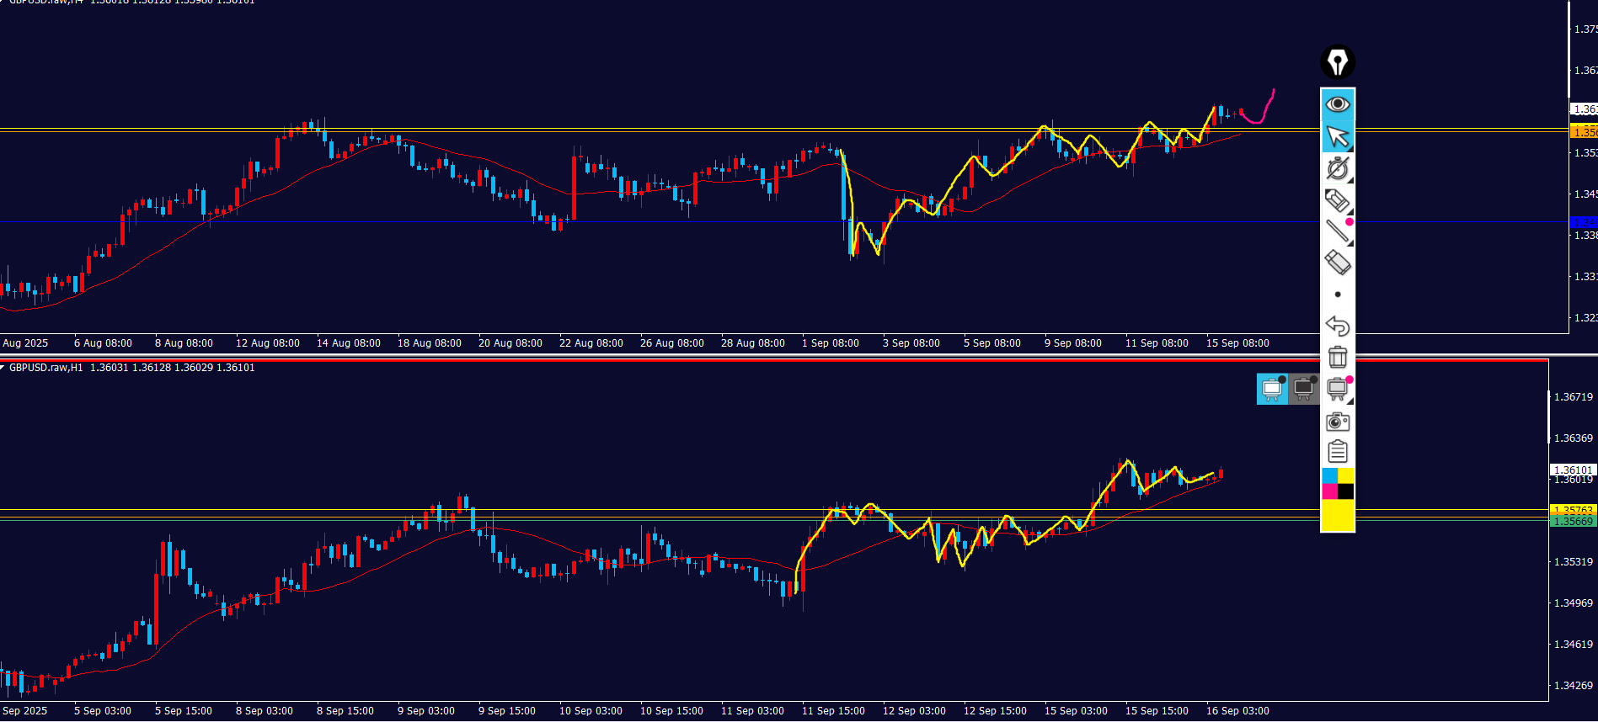The height and width of the screenshot is (722, 1598).
Task: Click the GBPUSD.raw,H1 chart title label
Action: pos(46,368)
